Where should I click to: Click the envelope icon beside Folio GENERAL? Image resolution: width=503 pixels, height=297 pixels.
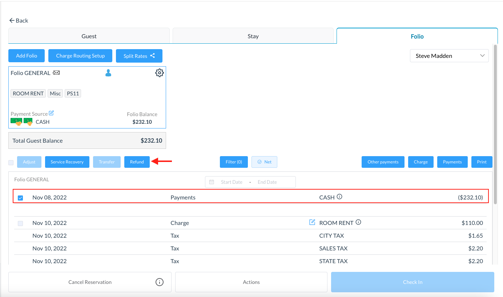click(56, 73)
